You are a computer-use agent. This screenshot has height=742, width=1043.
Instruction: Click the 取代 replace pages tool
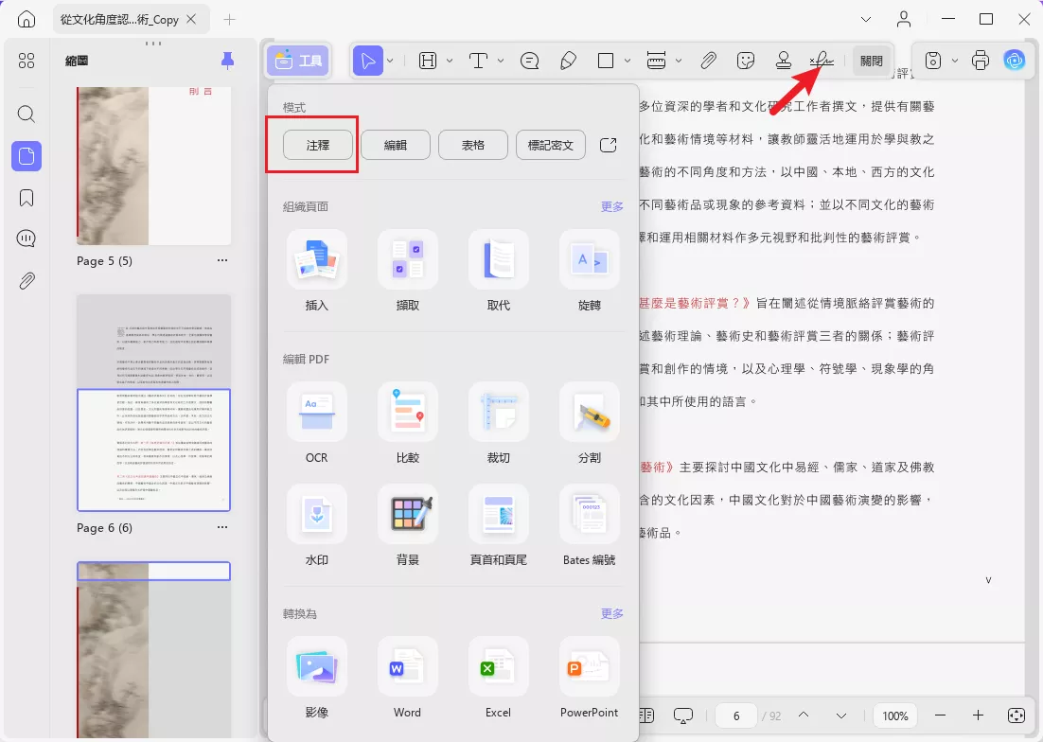pos(499,272)
